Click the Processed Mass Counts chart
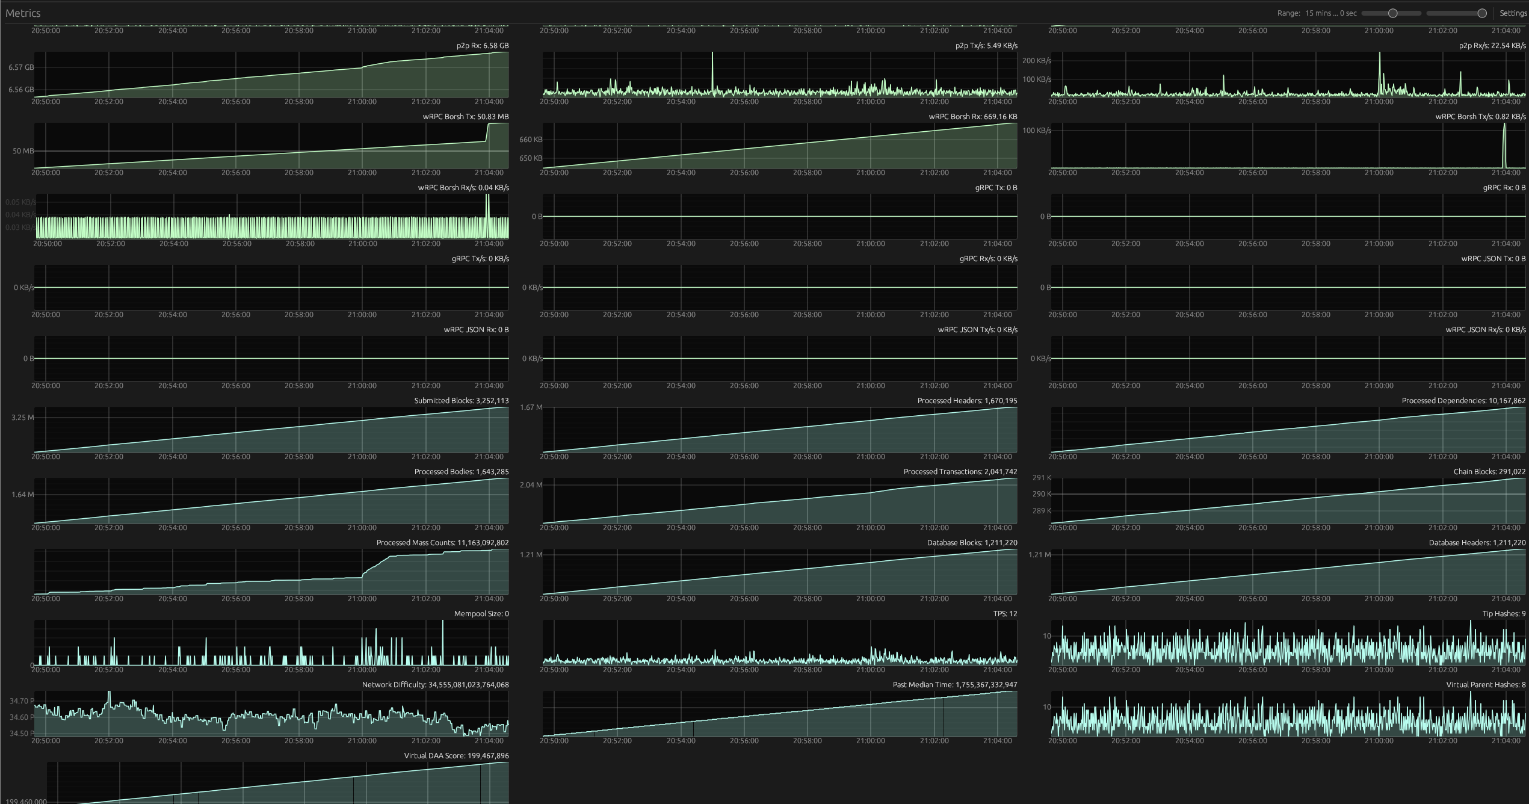The image size is (1529, 804). tap(271, 572)
